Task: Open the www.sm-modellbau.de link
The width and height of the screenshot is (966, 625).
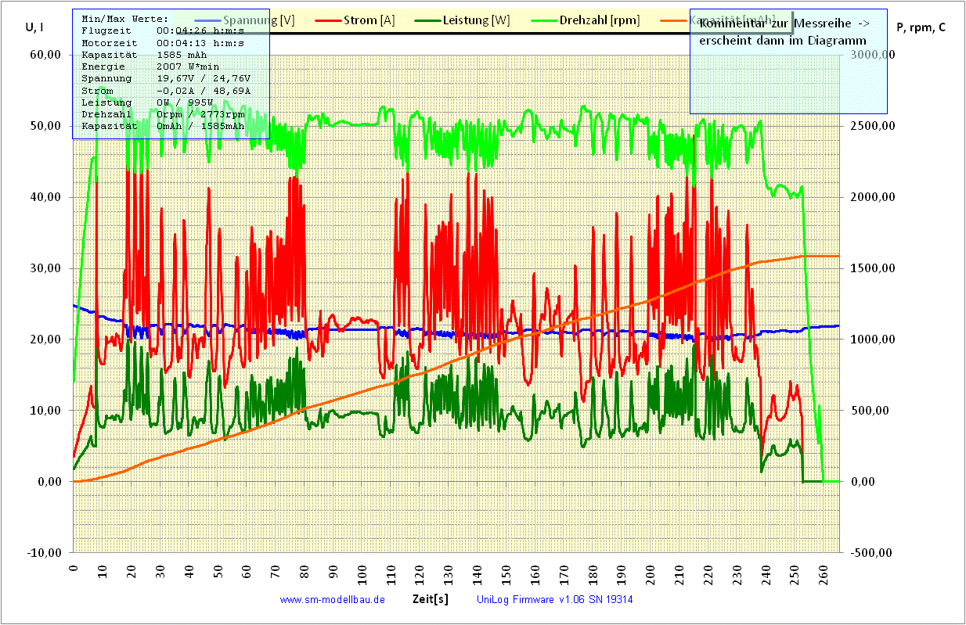Action: [x=332, y=600]
